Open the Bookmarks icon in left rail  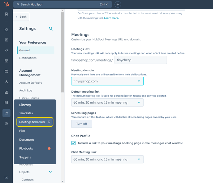(6, 14)
